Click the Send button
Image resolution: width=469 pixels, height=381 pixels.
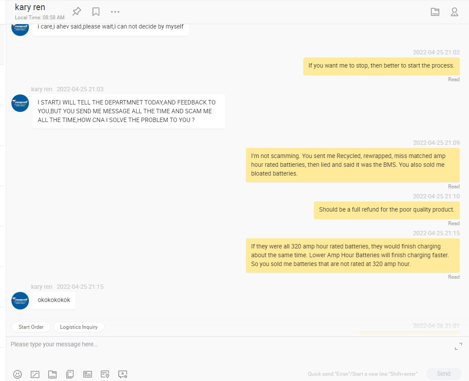click(444, 374)
